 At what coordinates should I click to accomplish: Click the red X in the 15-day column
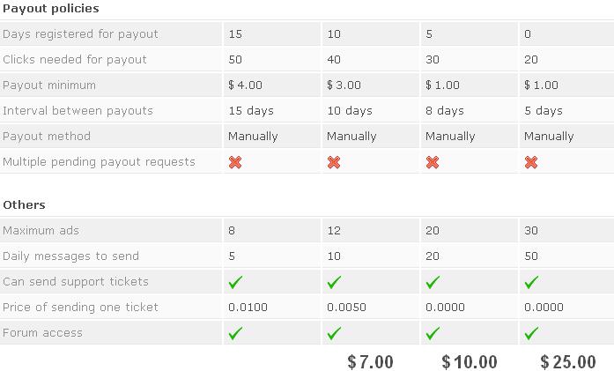coord(235,162)
